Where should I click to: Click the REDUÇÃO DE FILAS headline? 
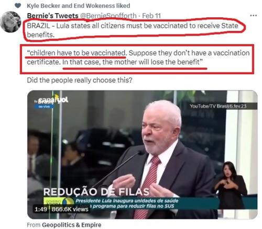[96, 192]
